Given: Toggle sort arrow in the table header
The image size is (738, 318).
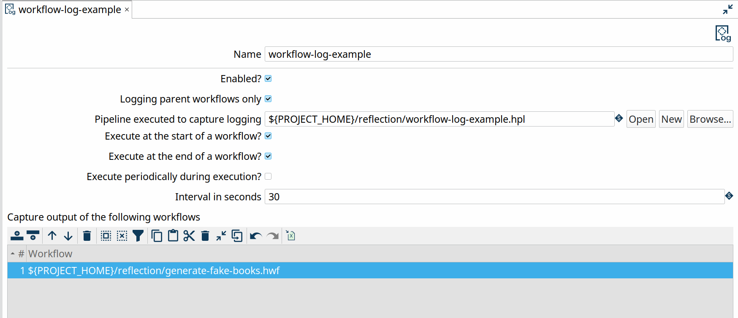Looking at the screenshot, I should [x=13, y=253].
